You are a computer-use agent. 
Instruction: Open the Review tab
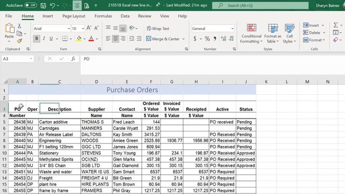point(144,16)
